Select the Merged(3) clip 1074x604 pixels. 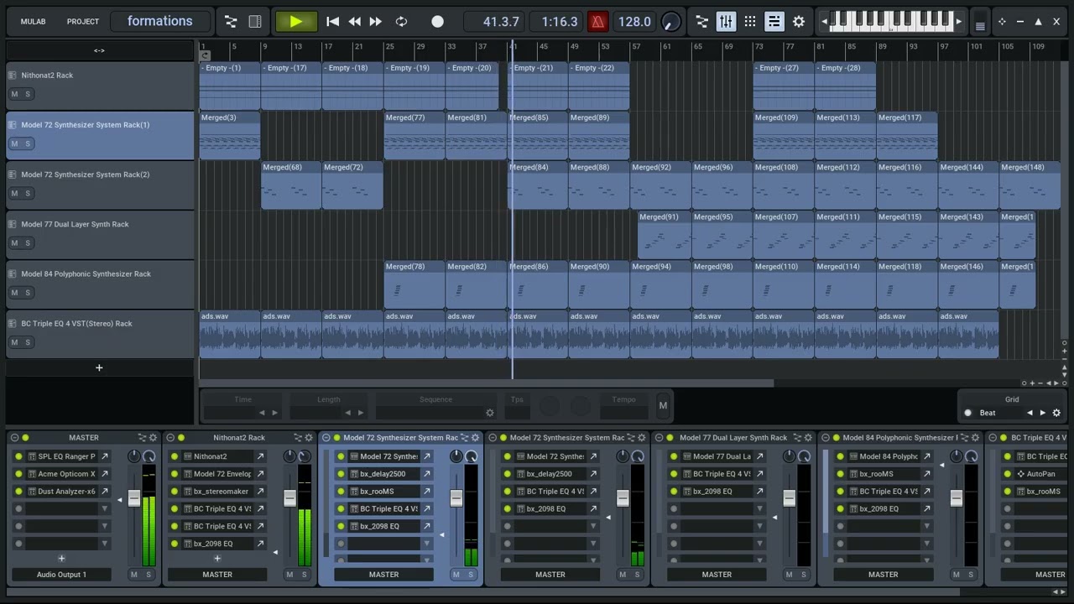point(230,135)
